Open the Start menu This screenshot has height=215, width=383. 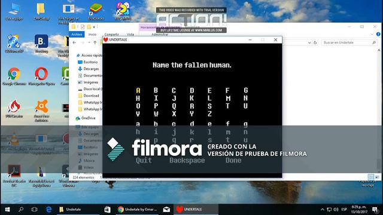(7, 210)
